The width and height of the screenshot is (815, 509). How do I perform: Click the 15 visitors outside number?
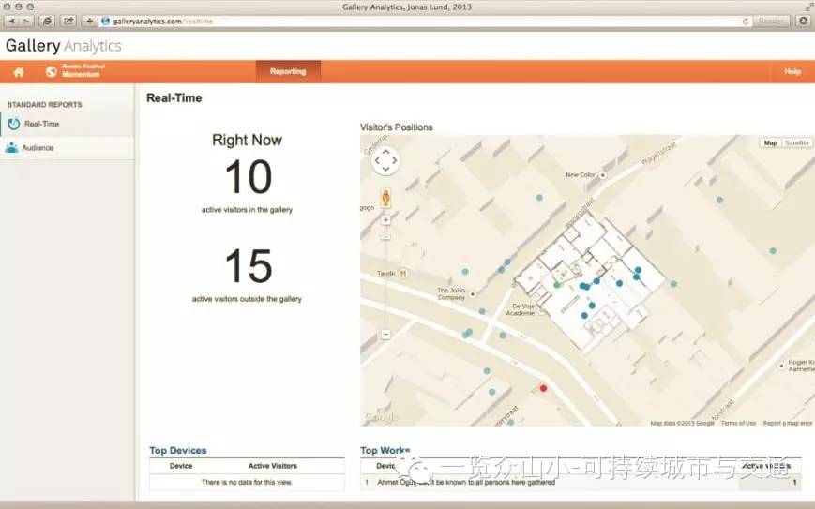[249, 266]
